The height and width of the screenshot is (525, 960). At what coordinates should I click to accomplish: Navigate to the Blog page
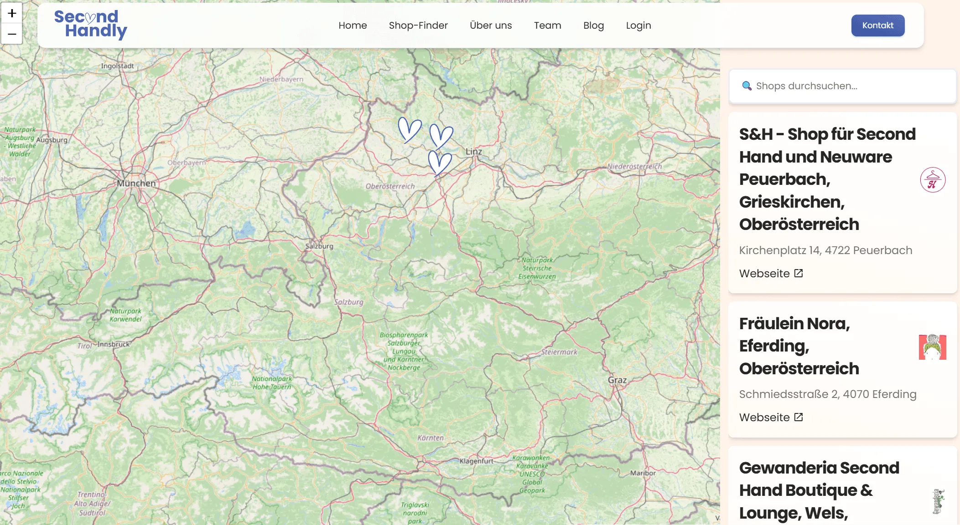click(593, 25)
